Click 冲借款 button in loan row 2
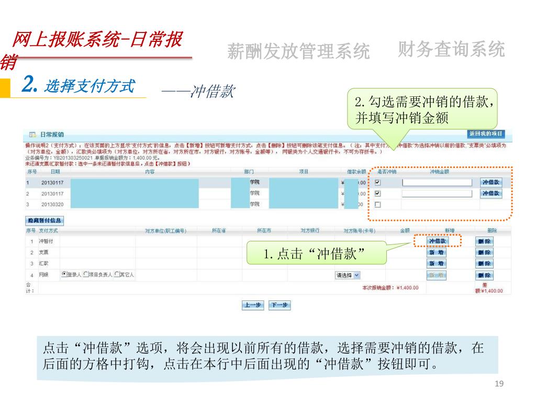The image size is (536, 402). [x=491, y=194]
